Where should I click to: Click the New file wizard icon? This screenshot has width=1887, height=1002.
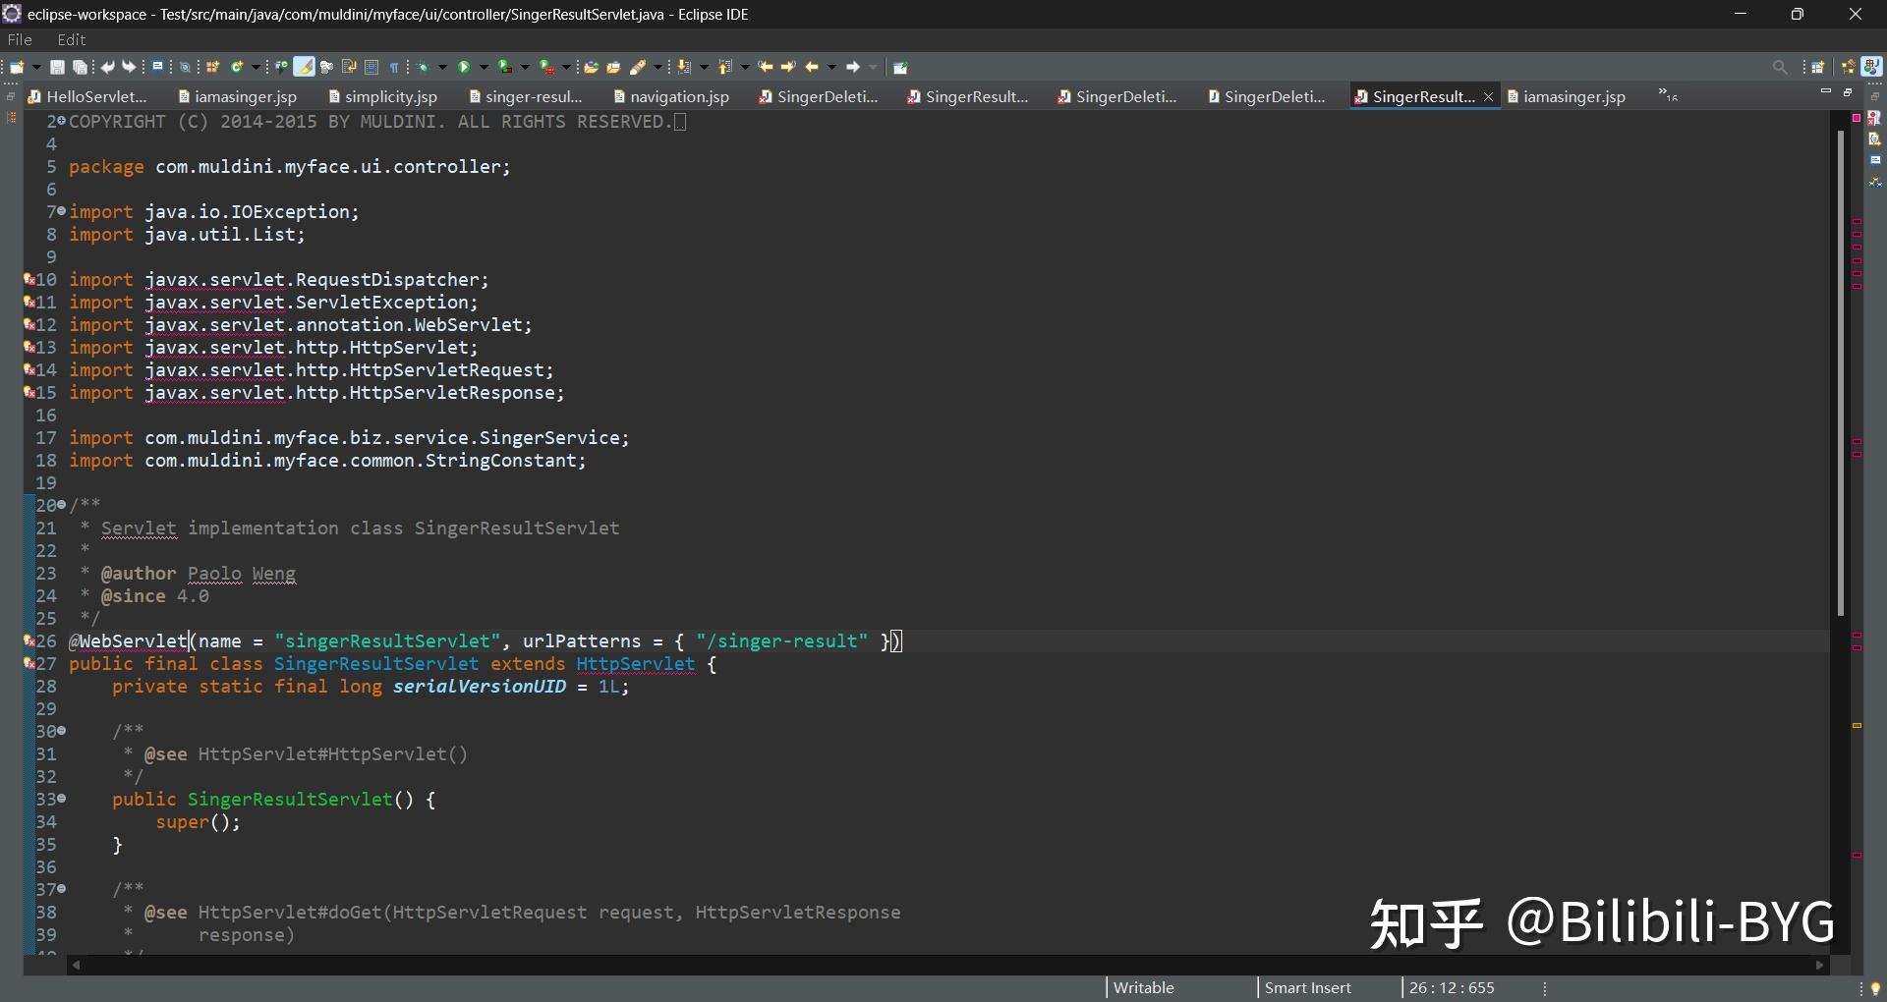tap(17, 67)
